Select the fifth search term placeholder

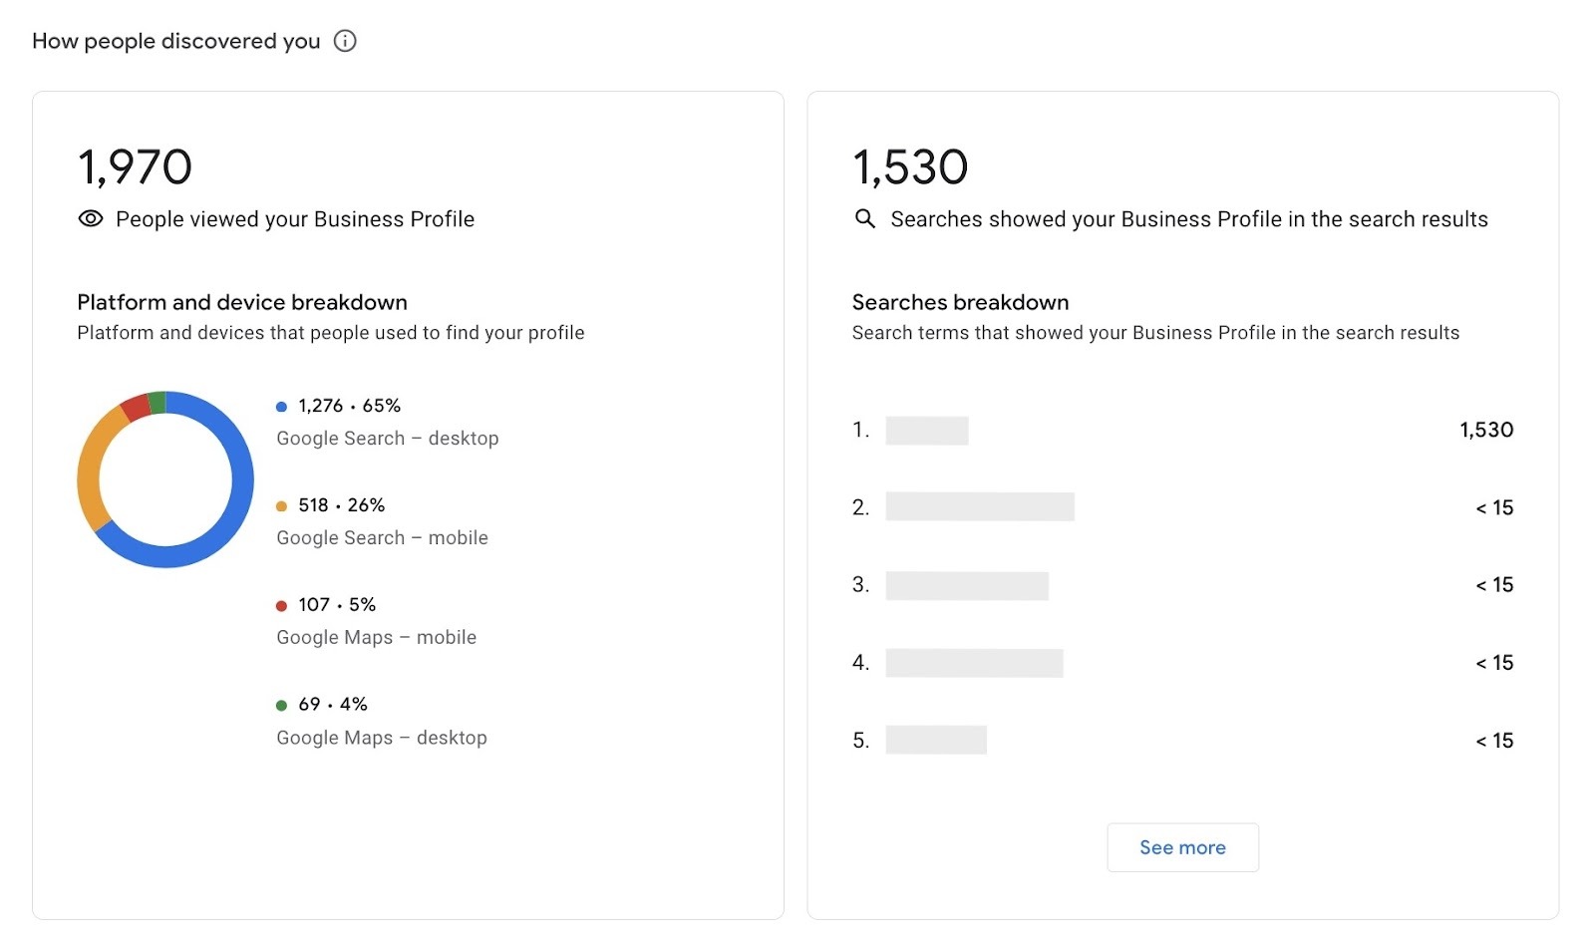pos(938,740)
